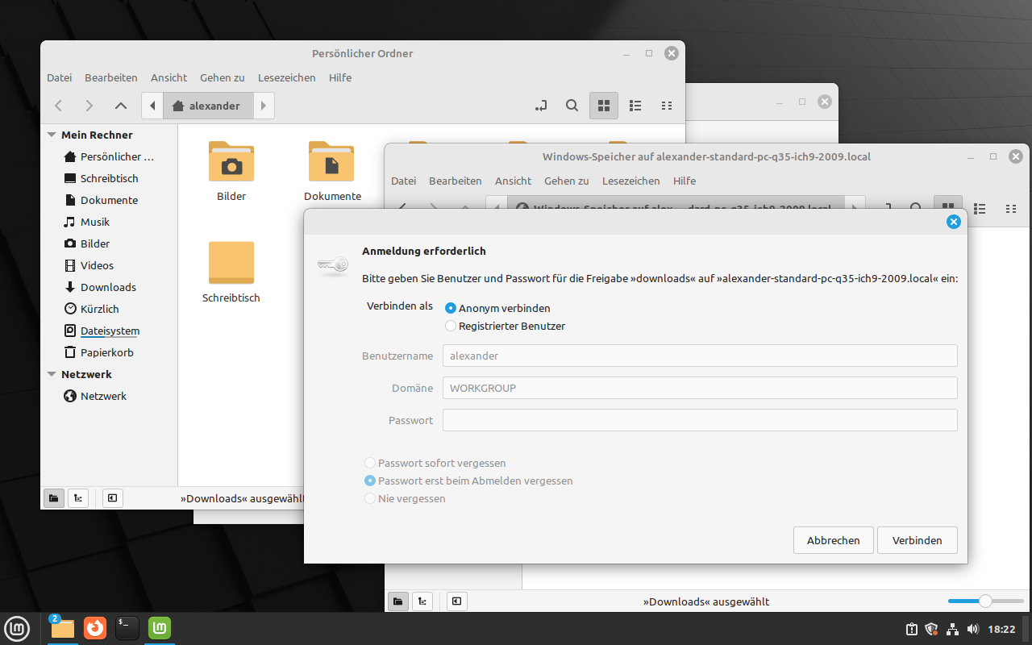Select Registrierter Benutzer option

point(505,326)
